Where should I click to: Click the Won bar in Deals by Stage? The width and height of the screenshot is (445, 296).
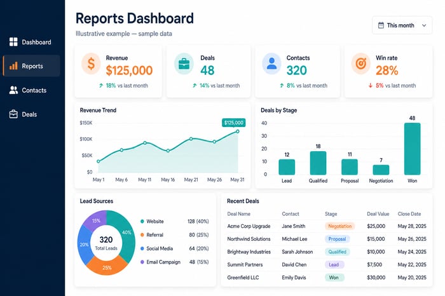coord(412,149)
